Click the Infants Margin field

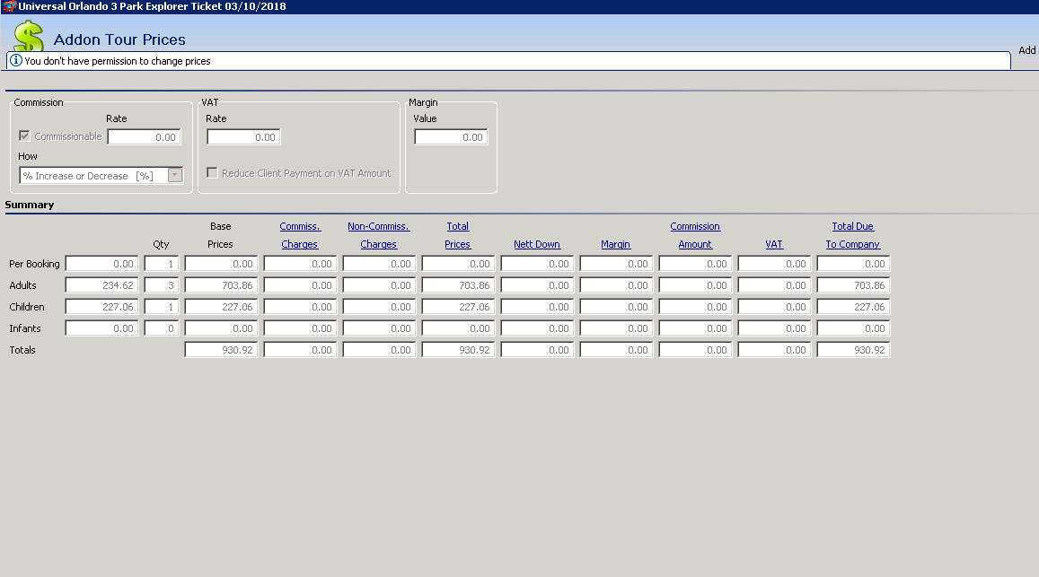615,328
